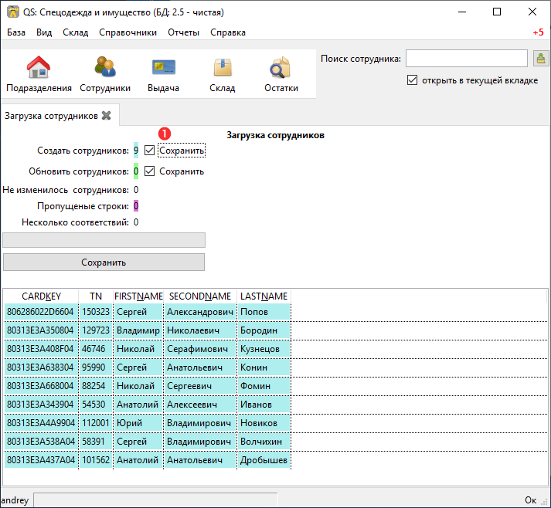The width and height of the screenshot is (551, 508).
Task: Close the Загрузка сотрудников tab
Action: point(106,116)
